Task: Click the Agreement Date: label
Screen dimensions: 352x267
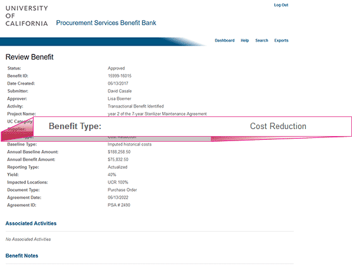Action: point(24,197)
